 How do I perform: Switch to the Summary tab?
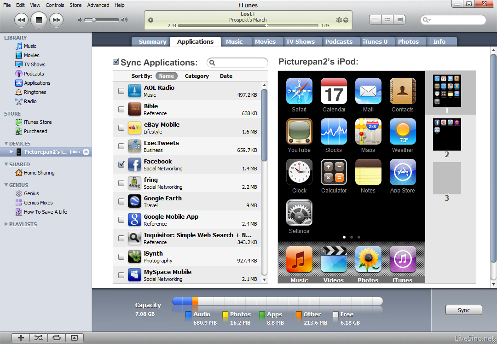152,41
